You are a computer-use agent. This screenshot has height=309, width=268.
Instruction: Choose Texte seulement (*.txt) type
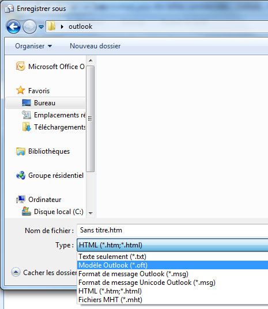(172, 257)
